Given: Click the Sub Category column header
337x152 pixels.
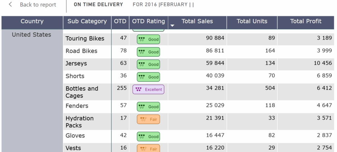Looking at the screenshot, I should (87, 21).
